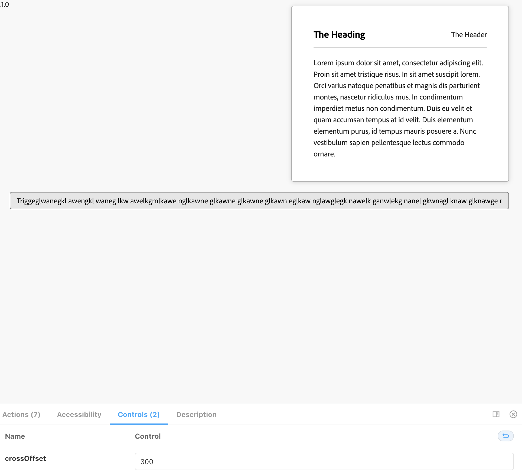Reset controls with the undo arrow icon

(x=505, y=436)
